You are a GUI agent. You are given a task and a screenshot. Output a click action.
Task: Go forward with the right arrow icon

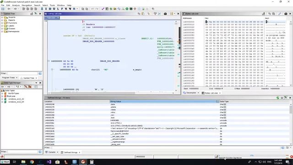(15, 9)
